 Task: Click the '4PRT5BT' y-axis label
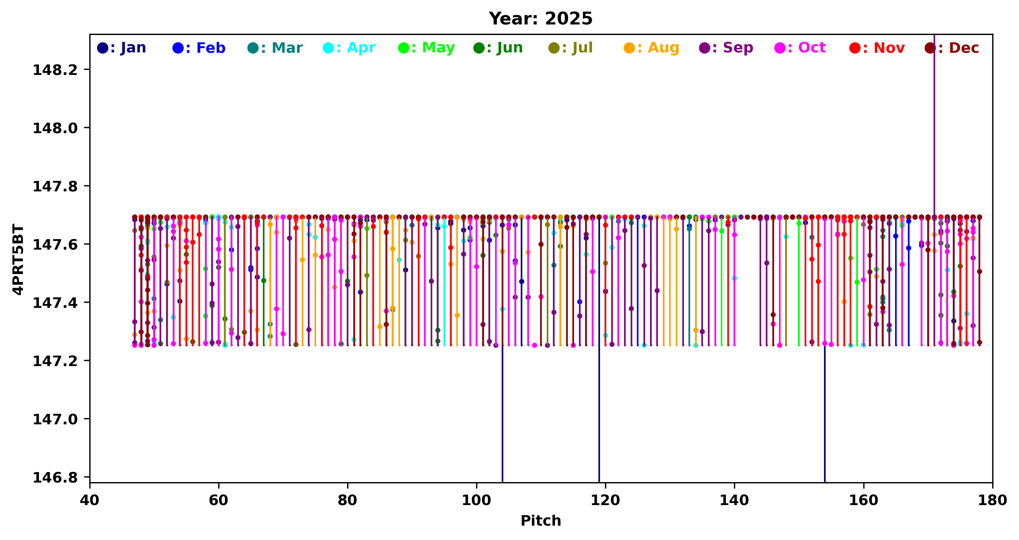18,259
